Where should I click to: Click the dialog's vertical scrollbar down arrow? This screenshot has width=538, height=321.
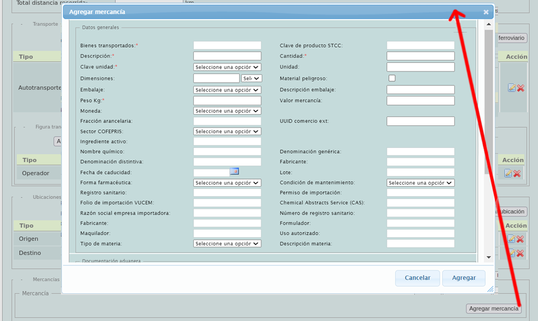489,257
